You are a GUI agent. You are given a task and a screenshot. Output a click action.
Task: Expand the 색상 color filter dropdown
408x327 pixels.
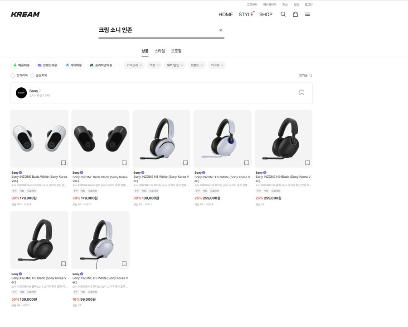pyautogui.click(x=154, y=65)
